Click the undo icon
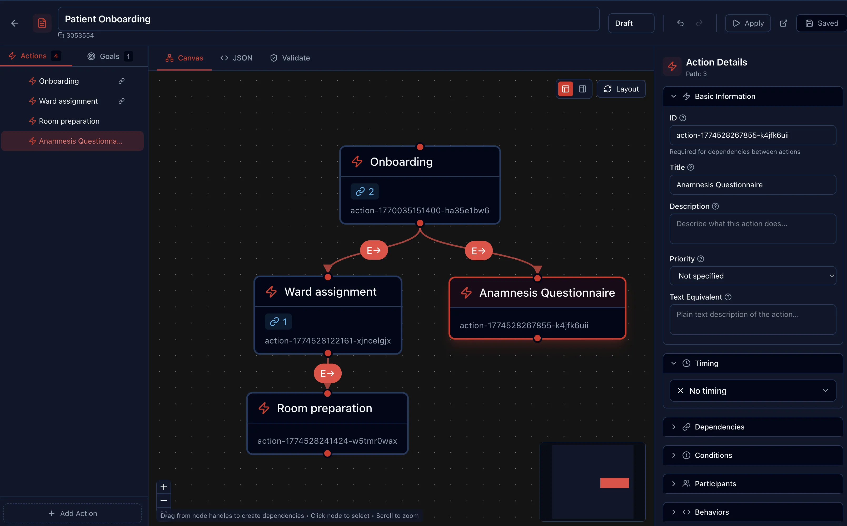847x526 pixels. coord(680,23)
